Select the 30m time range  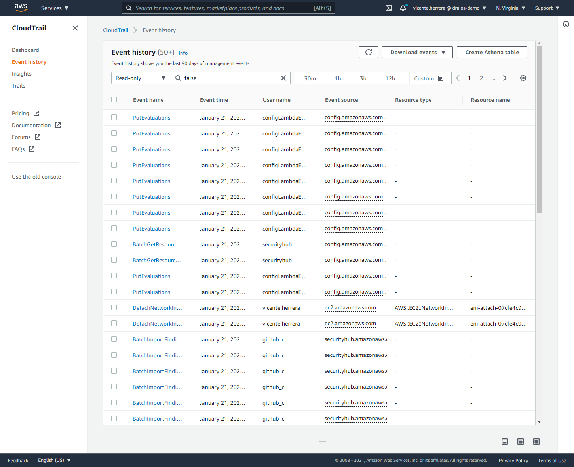[310, 78]
